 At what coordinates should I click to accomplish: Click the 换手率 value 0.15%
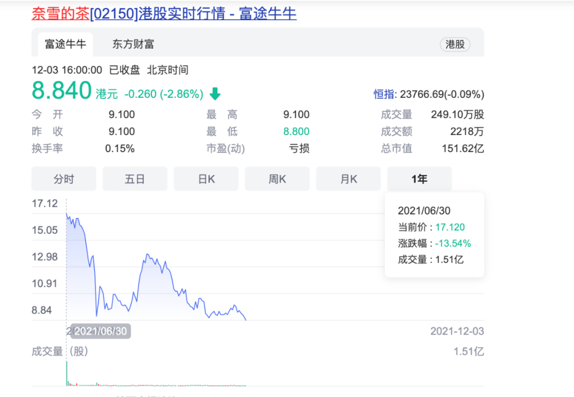(120, 149)
